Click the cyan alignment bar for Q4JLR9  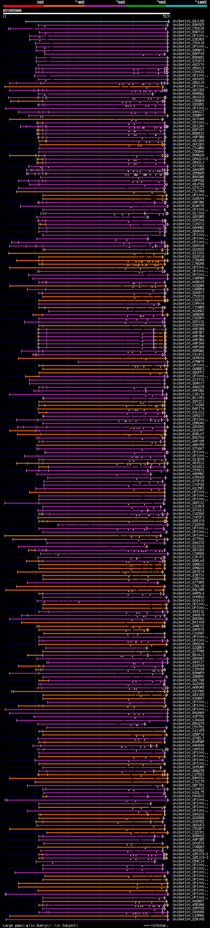click(x=97, y=21)
